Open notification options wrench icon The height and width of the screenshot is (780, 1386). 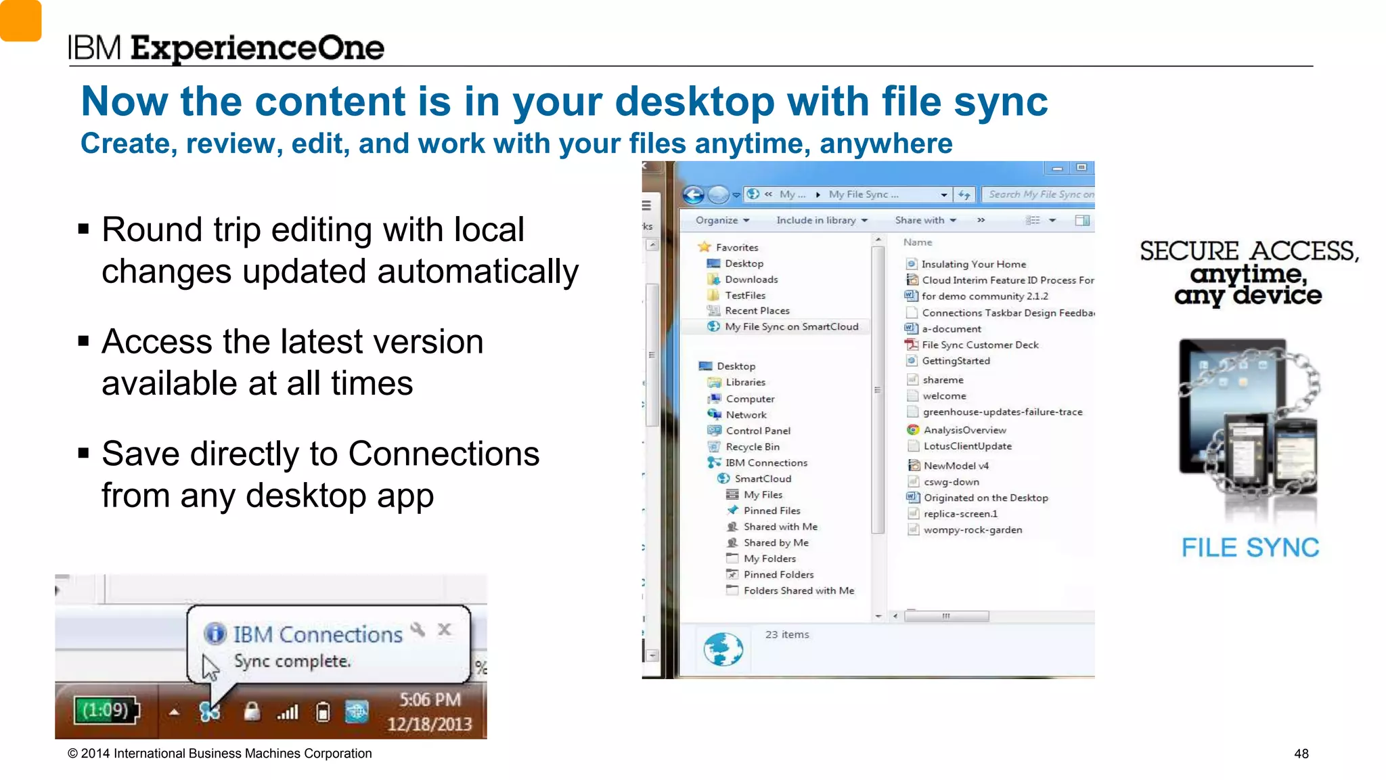tap(418, 630)
